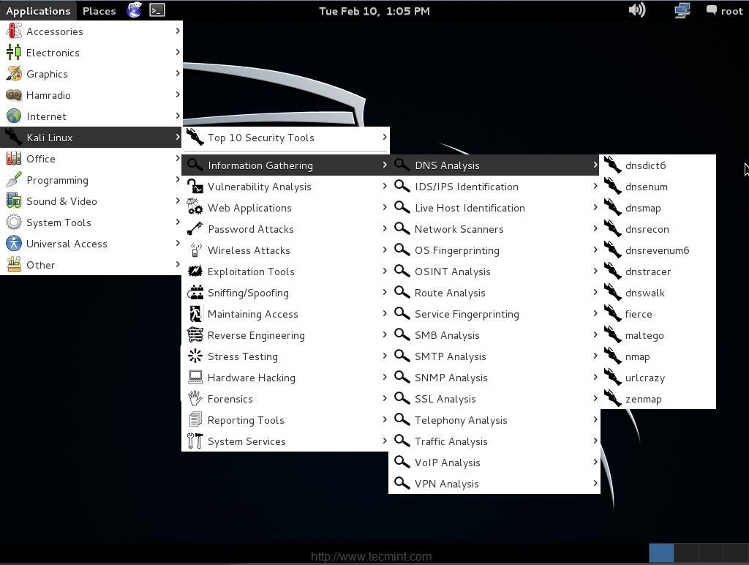
Task: Open the terminal from the top panel
Action: (157, 10)
